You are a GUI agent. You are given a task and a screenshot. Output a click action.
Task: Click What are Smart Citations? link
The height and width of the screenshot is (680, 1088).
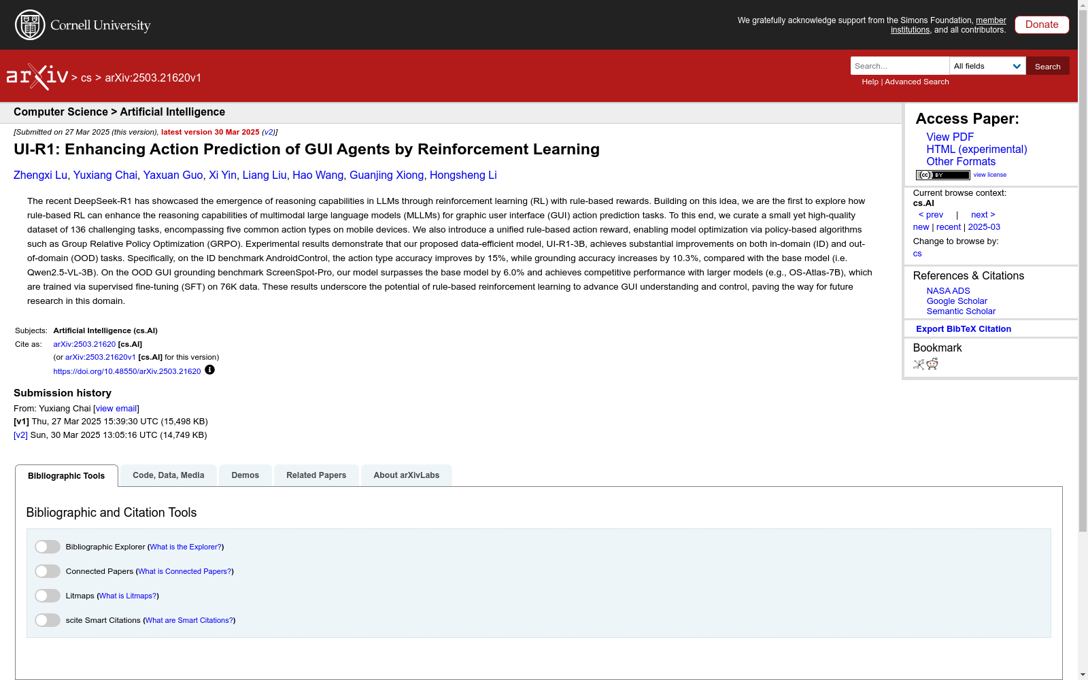click(190, 620)
